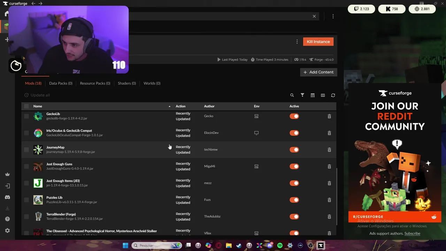Delete Puzzles Lib with trash icon

point(329,200)
